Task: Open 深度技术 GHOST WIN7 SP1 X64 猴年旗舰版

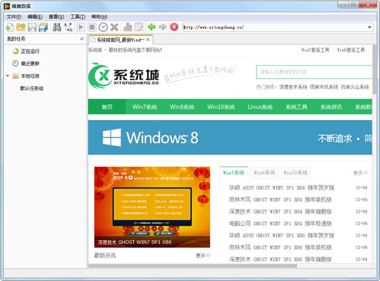Action: click(280, 211)
